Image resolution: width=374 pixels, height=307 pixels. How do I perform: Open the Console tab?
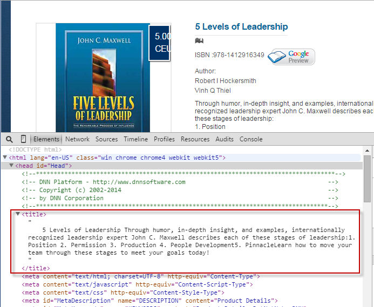pyautogui.click(x=251, y=139)
